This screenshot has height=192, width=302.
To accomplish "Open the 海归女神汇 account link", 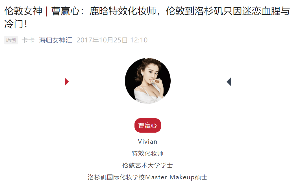I will [55, 40].
